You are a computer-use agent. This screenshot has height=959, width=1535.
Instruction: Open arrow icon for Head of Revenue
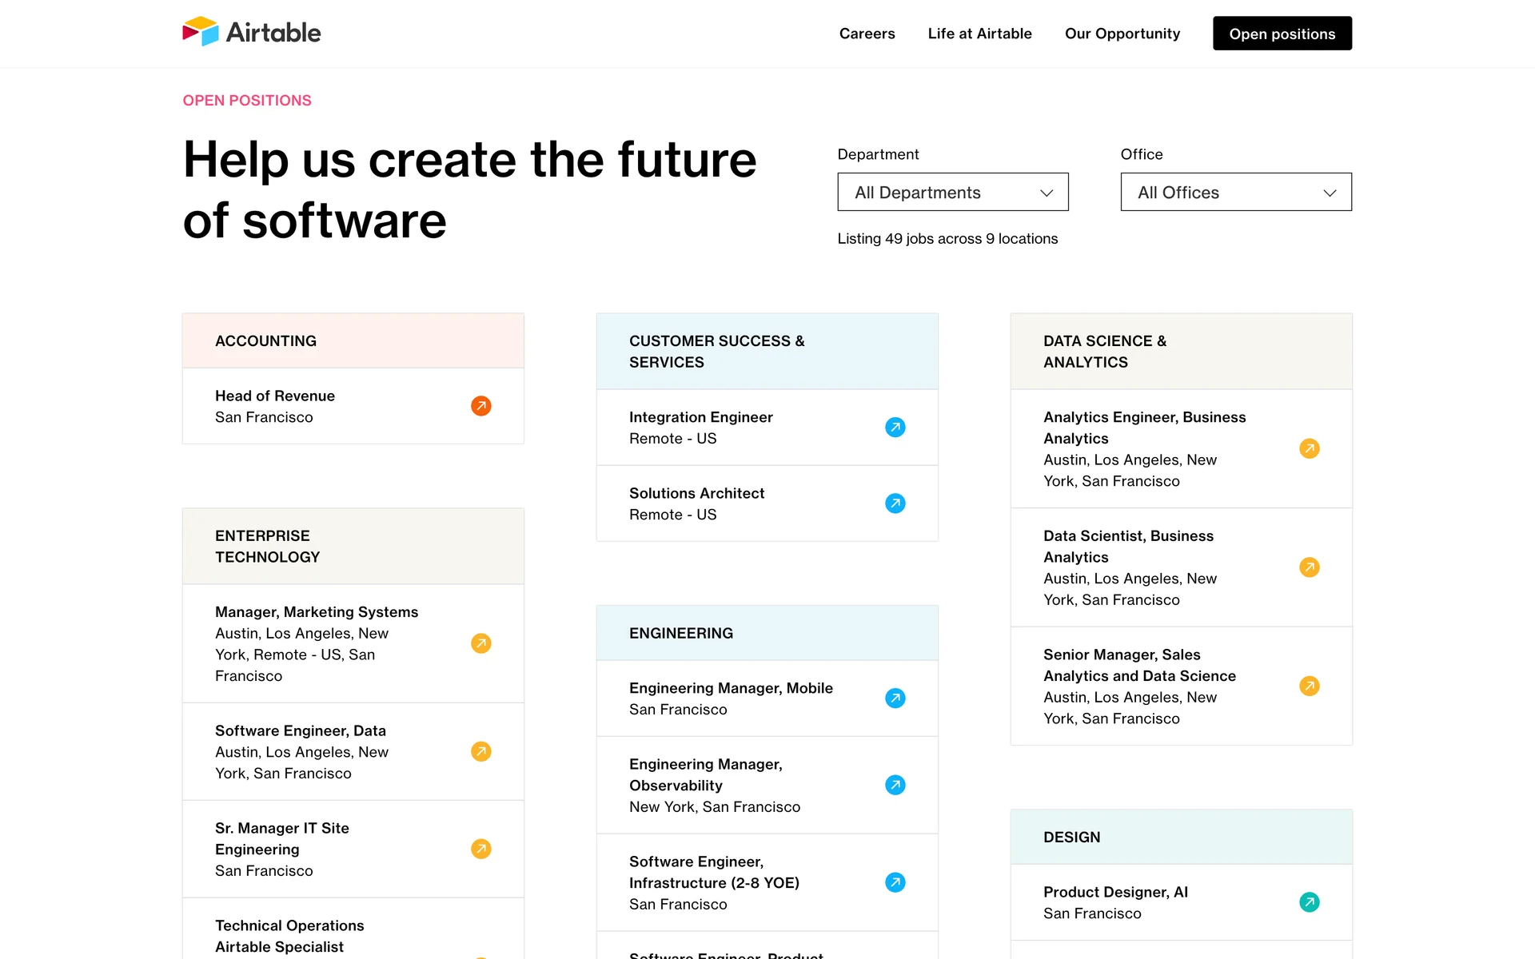click(480, 406)
